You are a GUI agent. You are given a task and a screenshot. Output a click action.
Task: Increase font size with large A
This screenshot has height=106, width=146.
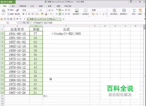50,10
